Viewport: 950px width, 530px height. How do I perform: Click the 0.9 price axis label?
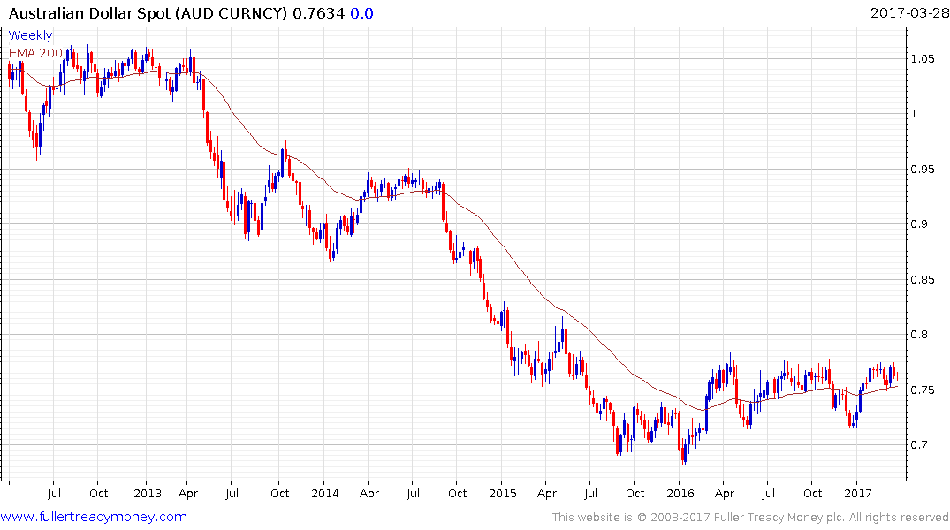click(x=918, y=224)
